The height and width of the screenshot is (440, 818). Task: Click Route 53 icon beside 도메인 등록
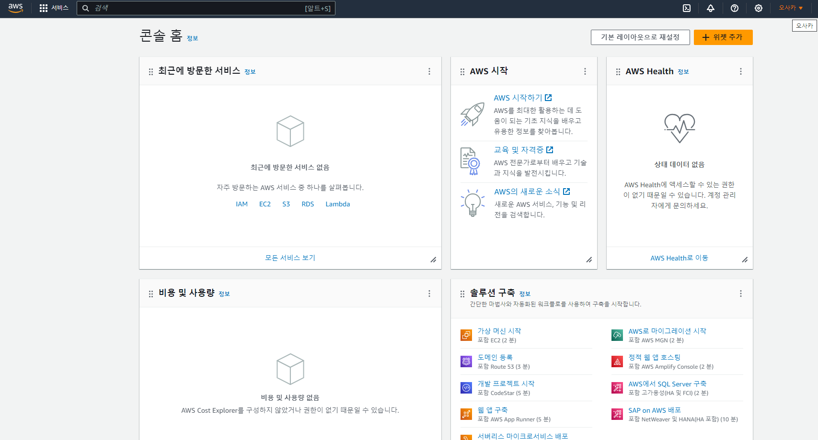[466, 361]
